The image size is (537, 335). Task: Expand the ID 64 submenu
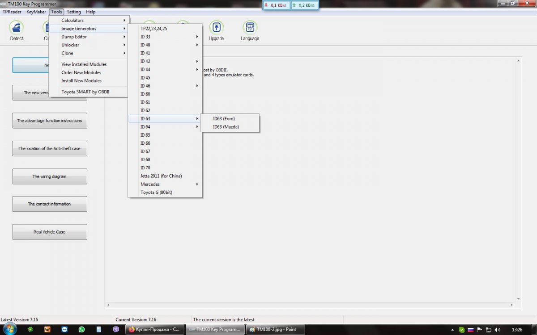[x=165, y=127]
